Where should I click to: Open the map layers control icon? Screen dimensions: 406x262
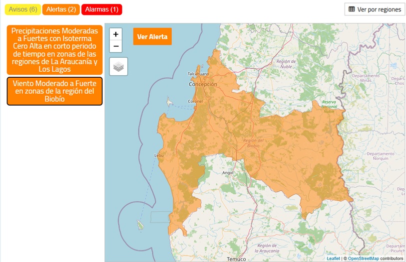[118, 67]
